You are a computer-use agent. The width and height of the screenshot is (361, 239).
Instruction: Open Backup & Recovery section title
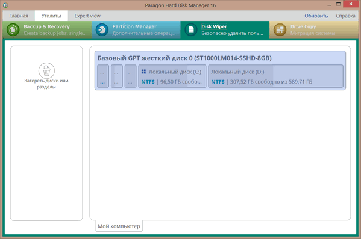click(x=46, y=26)
